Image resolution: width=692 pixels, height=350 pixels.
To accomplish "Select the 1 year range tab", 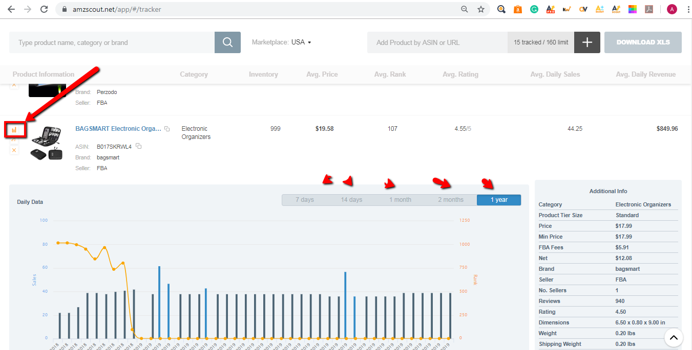I will pos(499,200).
